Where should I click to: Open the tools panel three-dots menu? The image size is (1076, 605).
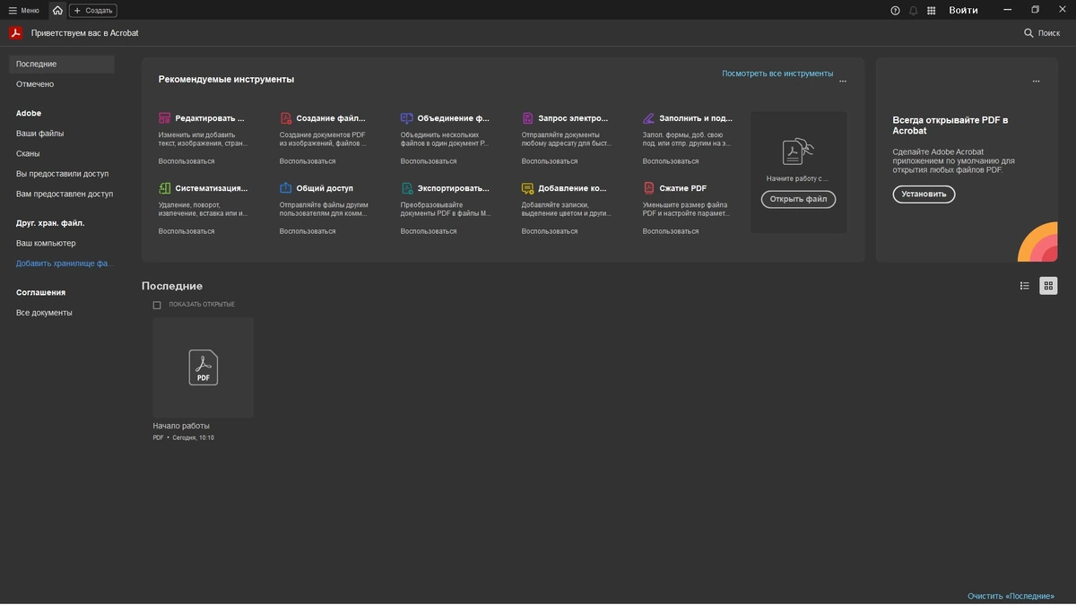pos(843,81)
